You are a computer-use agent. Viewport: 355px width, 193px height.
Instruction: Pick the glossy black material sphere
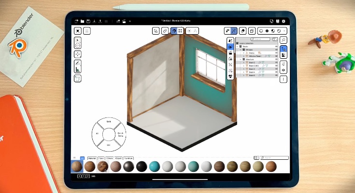pos(142,167)
